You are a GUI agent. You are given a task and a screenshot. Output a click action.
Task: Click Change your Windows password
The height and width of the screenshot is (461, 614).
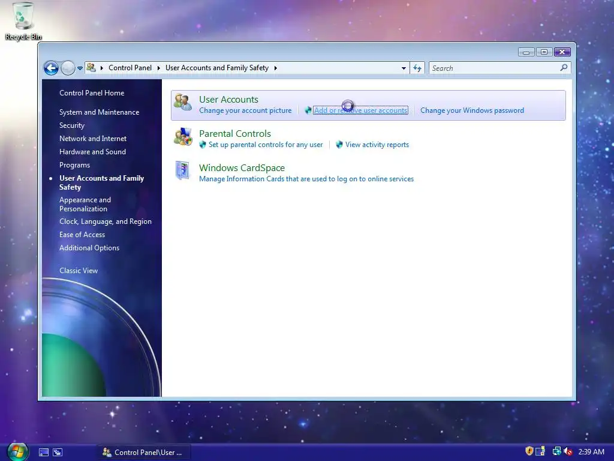(472, 110)
